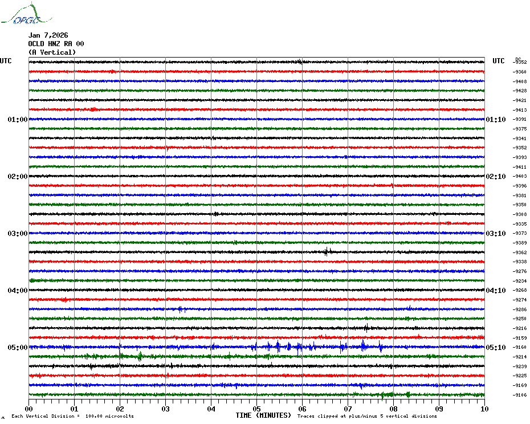Click the DC value -9393

click(x=520, y=157)
